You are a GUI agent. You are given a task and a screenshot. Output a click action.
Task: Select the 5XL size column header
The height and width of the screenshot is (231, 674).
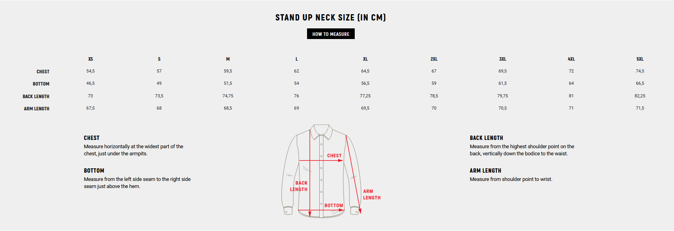click(x=640, y=59)
